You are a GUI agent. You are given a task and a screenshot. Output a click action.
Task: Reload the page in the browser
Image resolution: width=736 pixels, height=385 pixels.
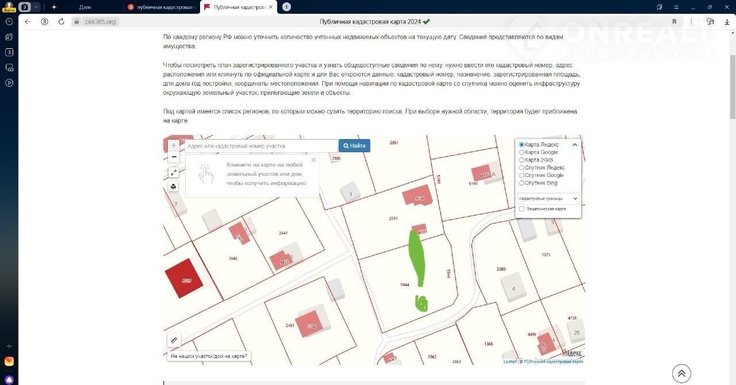pos(62,21)
